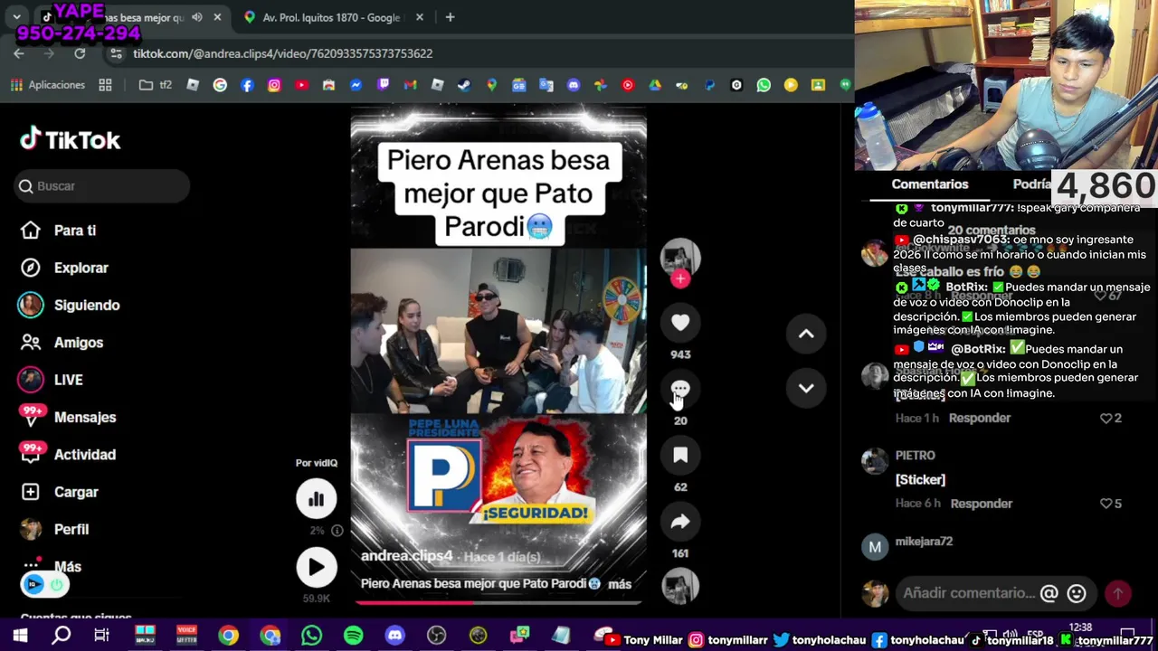Play the video with the round play button
This screenshot has height=651, width=1158.
[316, 567]
